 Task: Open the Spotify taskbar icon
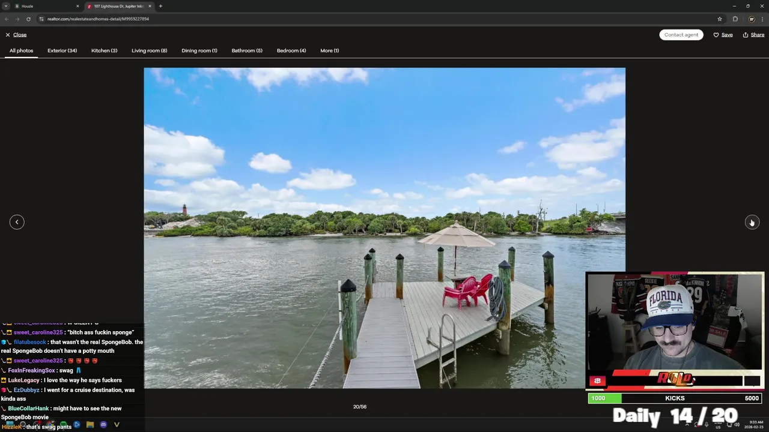pyautogui.click(x=64, y=425)
